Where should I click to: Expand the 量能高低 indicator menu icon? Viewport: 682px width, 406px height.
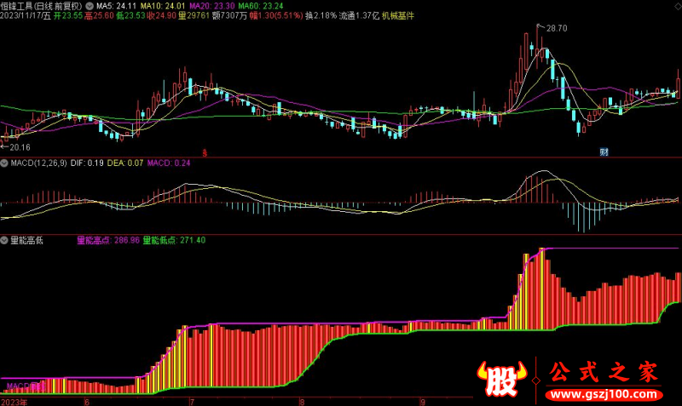(x=4, y=240)
